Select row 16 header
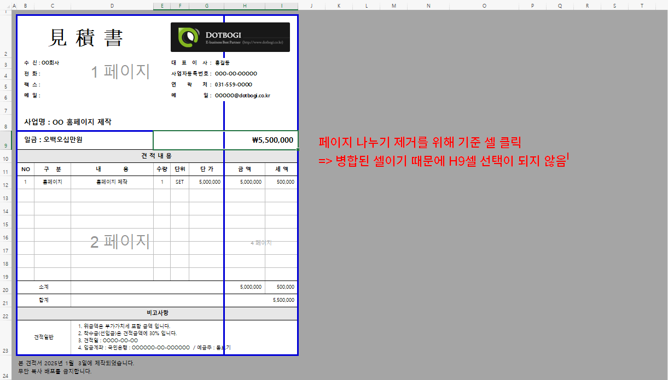The width and height of the screenshot is (668, 380). pos(5,235)
